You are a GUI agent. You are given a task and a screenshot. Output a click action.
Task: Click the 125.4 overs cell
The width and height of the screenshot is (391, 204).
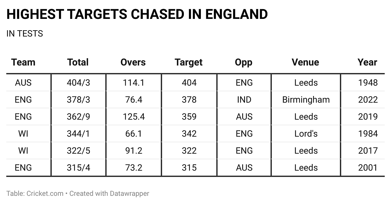[134, 117]
